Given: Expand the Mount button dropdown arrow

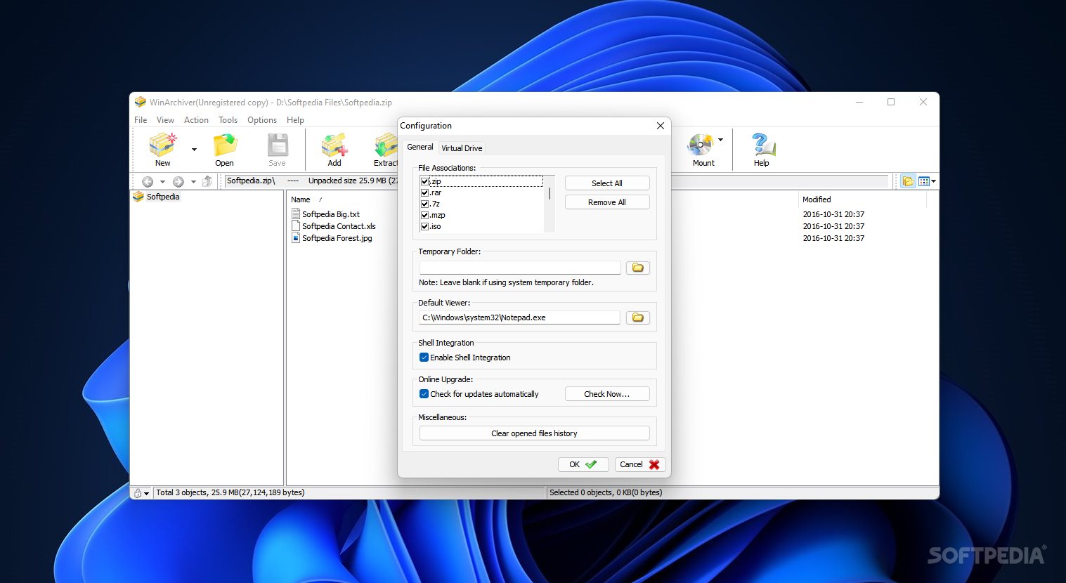Looking at the screenshot, I should pyautogui.click(x=720, y=140).
